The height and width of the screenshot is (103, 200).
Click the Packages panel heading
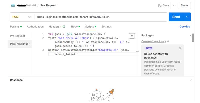coord(148,35)
